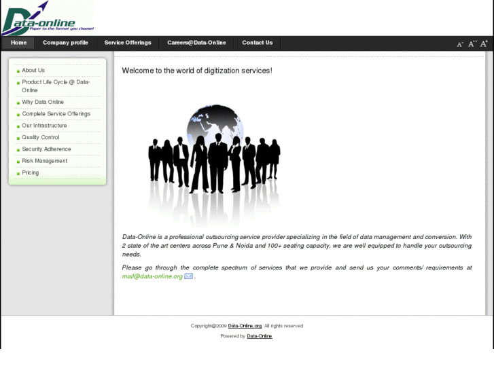This screenshot has width=494, height=370.
Task: Open About Us in the sidebar
Action: (x=33, y=70)
